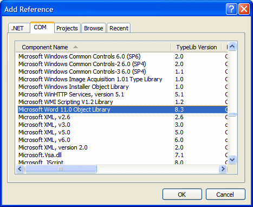Select Microsoft WMI Scripting V1.2 Library
The image size is (253, 207).
66,102
